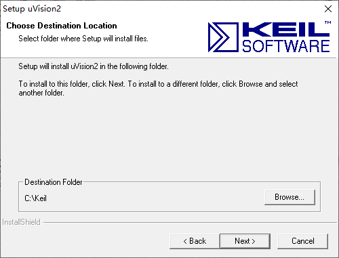Go to previous step with < Back
The width and height of the screenshot is (339, 258).
pyautogui.click(x=195, y=241)
